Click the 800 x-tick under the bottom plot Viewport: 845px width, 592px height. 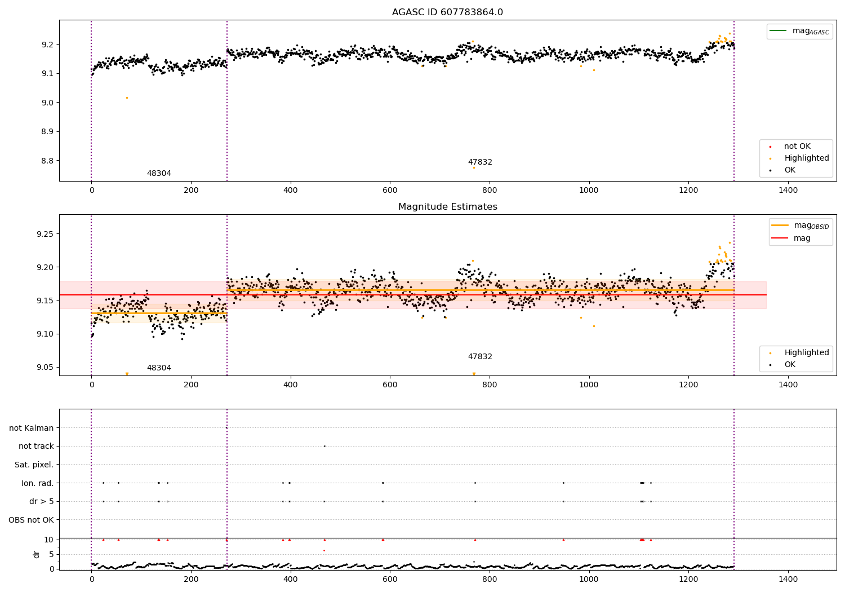[490, 580]
